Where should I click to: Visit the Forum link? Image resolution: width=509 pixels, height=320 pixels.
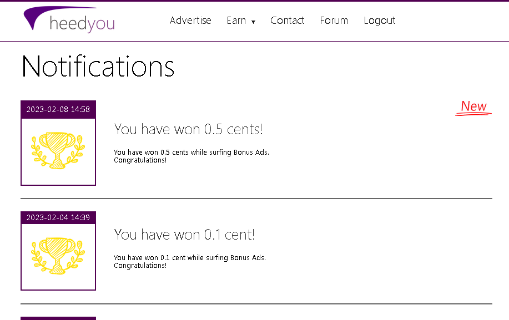[x=334, y=21]
